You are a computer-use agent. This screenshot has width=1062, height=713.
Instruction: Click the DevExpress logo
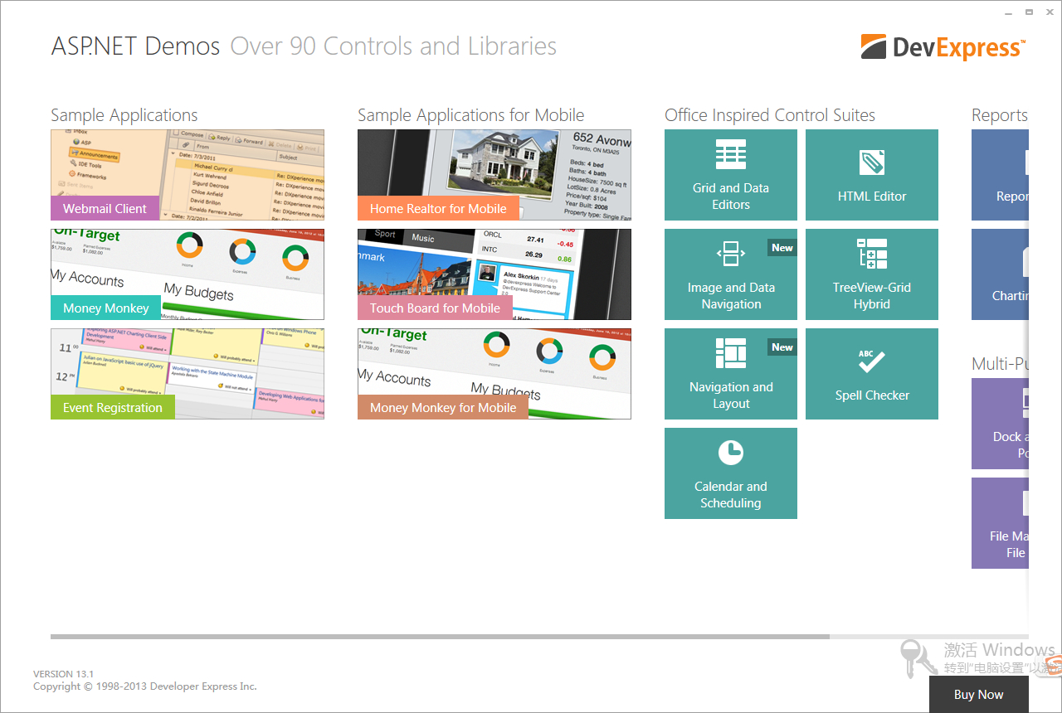coord(943,47)
